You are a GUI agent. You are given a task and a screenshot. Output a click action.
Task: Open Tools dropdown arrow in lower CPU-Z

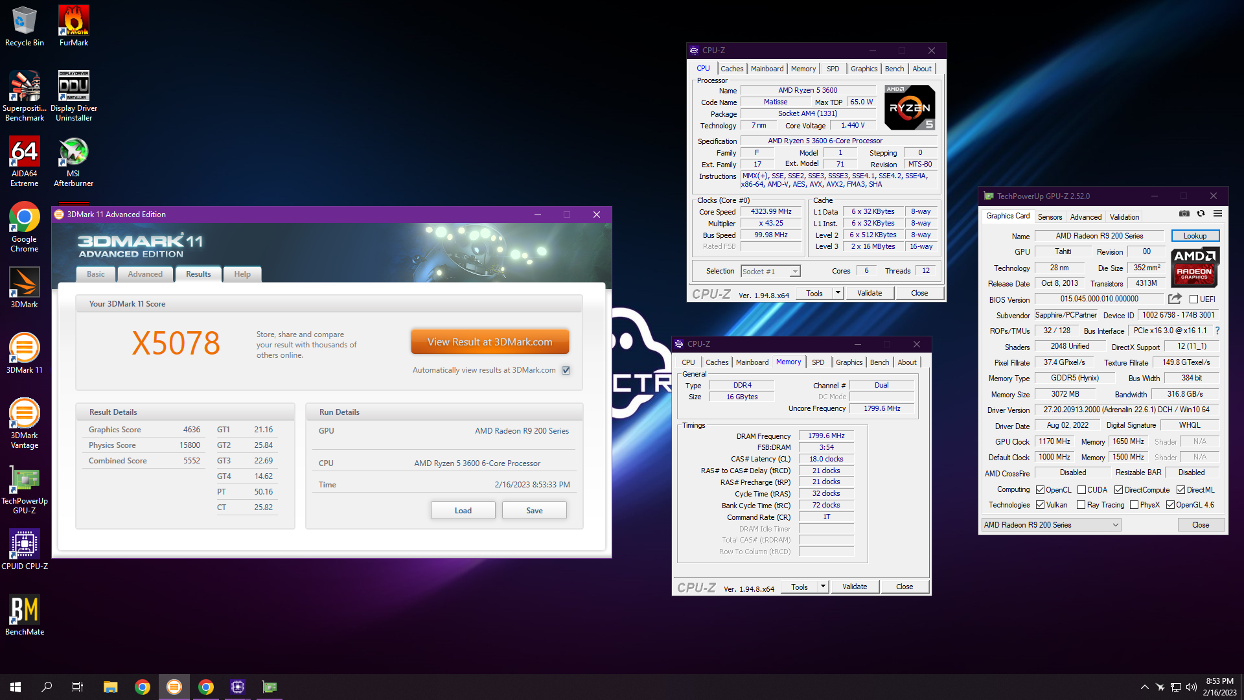point(823,587)
